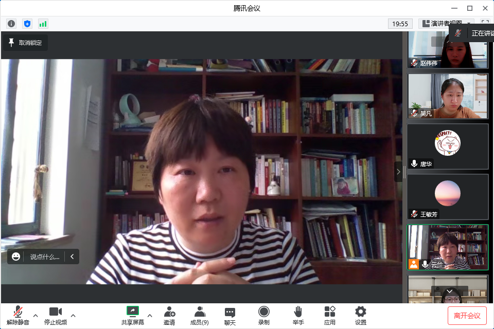Select the green-highlighted active speaker thumbnail
This screenshot has height=329, width=494.
coord(447,247)
